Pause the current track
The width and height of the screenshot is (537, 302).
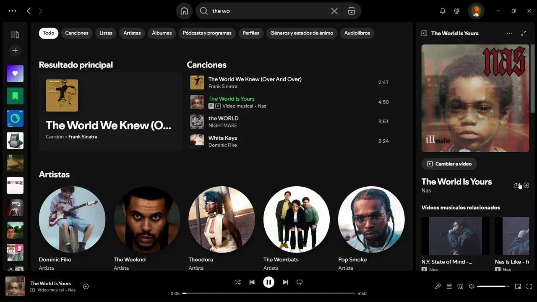(268, 282)
